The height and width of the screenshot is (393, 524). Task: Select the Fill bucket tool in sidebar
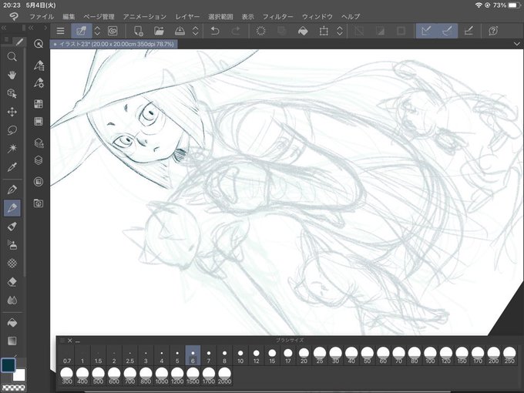point(12,322)
